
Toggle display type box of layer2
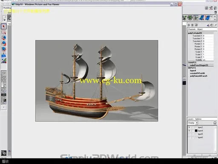193,127
